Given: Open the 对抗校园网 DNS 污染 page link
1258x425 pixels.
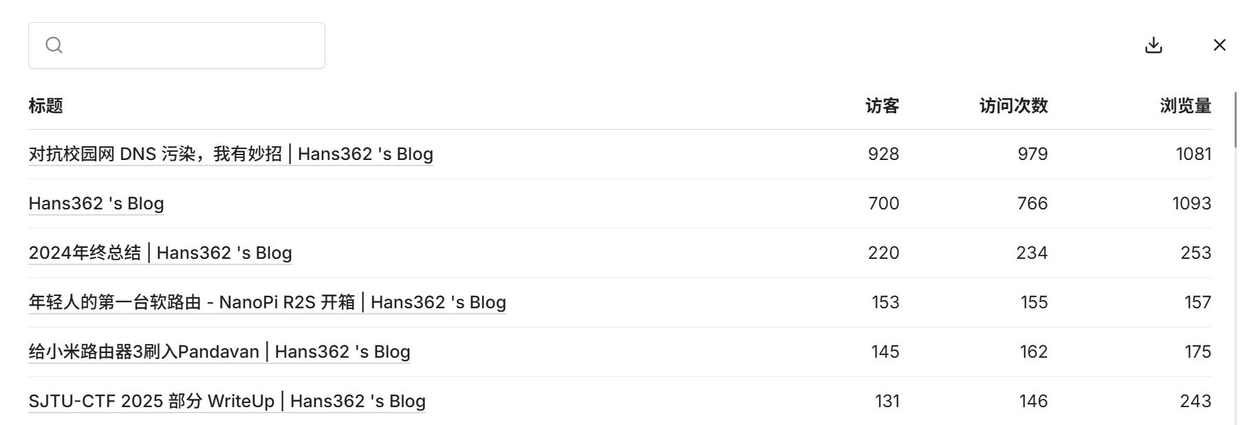Looking at the screenshot, I should pyautogui.click(x=230, y=154).
